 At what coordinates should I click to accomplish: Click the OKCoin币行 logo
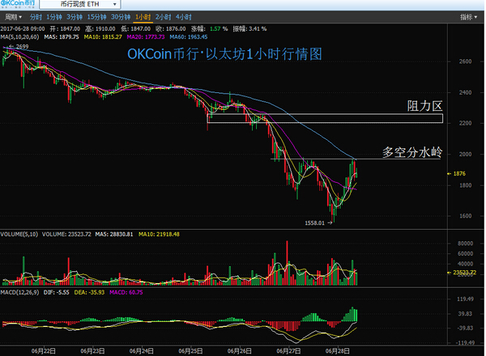tap(24, 5)
